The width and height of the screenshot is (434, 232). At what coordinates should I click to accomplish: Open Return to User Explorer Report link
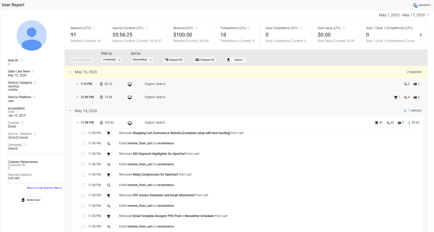pyautogui.click(x=44, y=188)
